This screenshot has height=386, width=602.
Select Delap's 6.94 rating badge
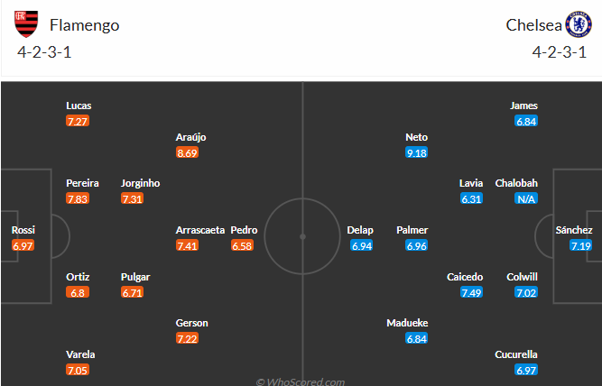coord(362,245)
